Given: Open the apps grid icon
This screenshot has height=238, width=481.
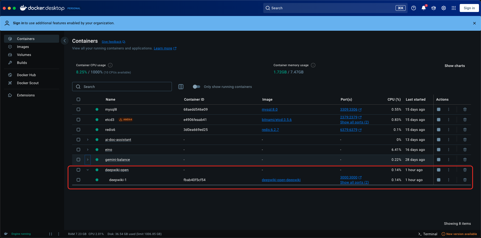Looking at the screenshot, I should (454, 8).
